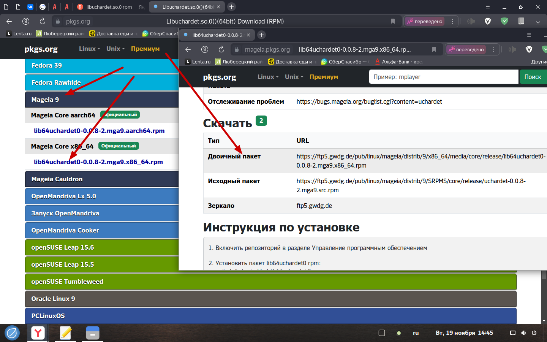Open the lib64uchardet0 aarch64.rpm package link
The image size is (547, 342).
(99, 131)
